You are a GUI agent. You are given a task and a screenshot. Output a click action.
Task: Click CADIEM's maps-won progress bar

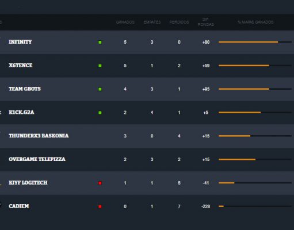point(255,206)
